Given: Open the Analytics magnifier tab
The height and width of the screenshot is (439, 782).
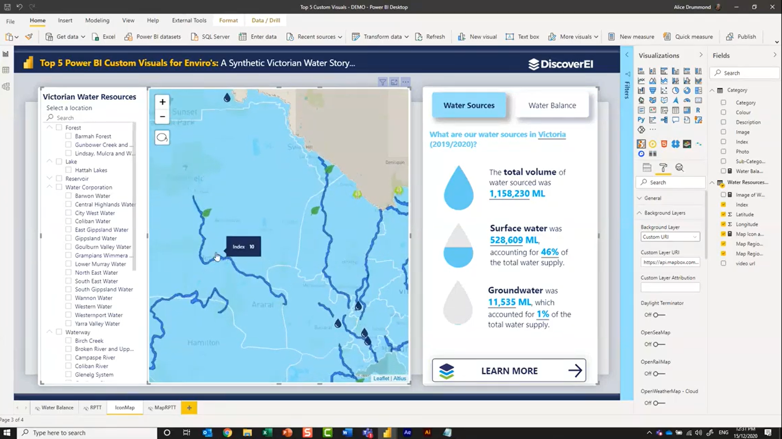Looking at the screenshot, I should (679, 167).
